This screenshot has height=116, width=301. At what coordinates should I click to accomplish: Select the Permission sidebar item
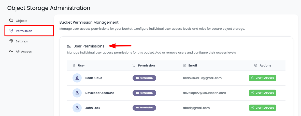coord(29,31)
